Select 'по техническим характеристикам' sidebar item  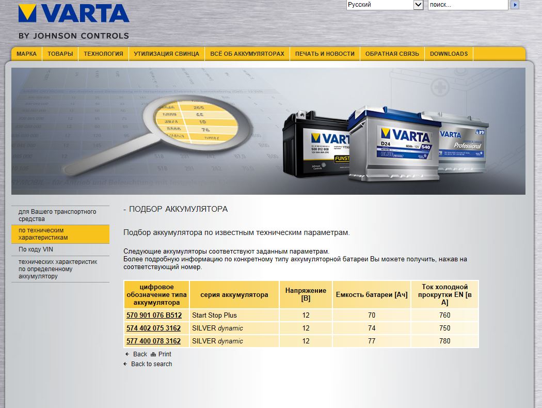60,234
